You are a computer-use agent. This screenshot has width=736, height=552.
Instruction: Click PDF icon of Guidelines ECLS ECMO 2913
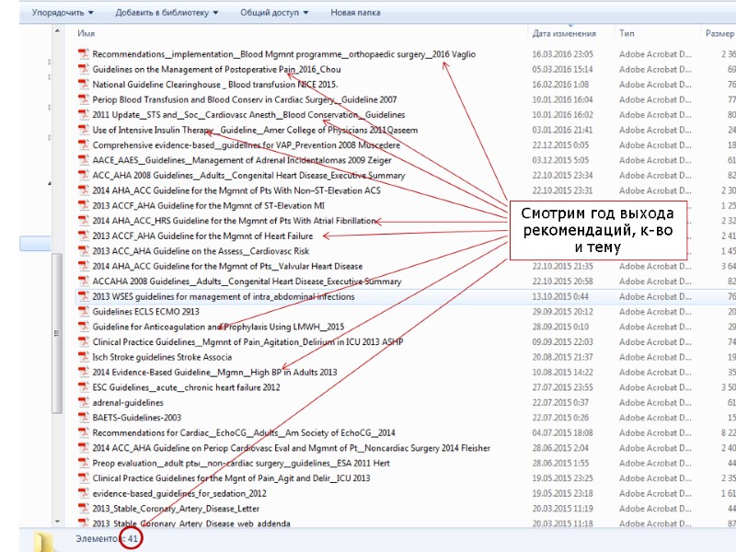click(84, 312)
